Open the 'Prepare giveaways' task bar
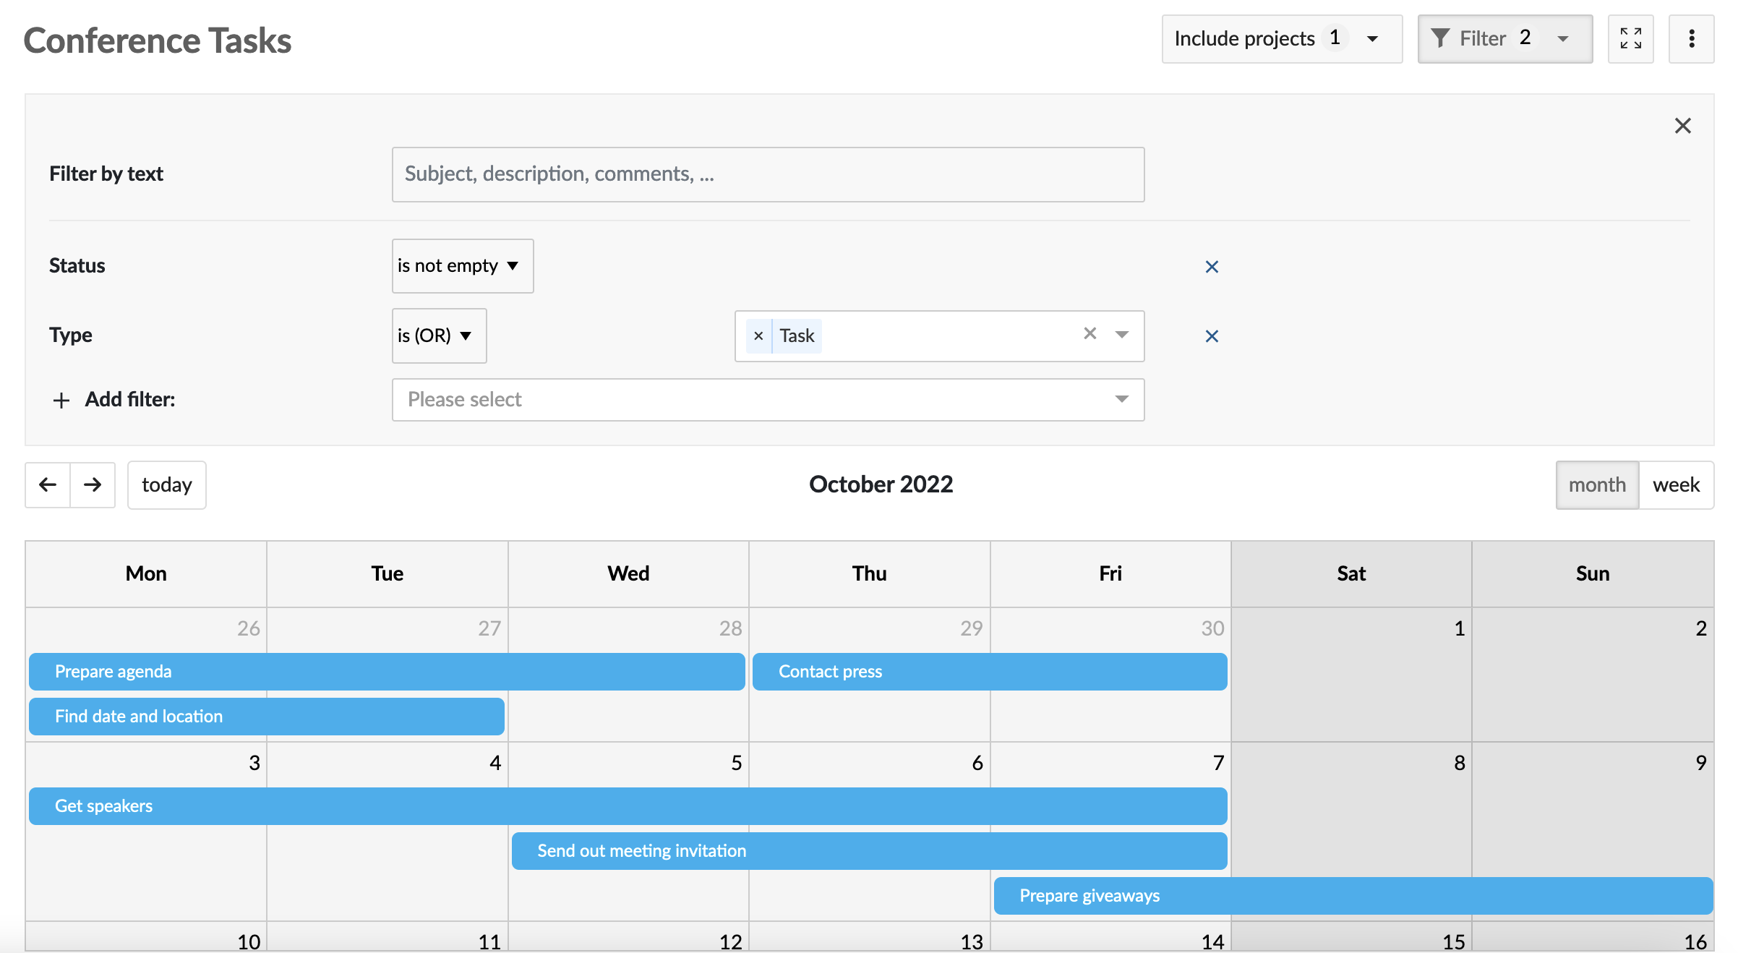This screenshot has width=1738, height=953. (x=1090, y=895)
